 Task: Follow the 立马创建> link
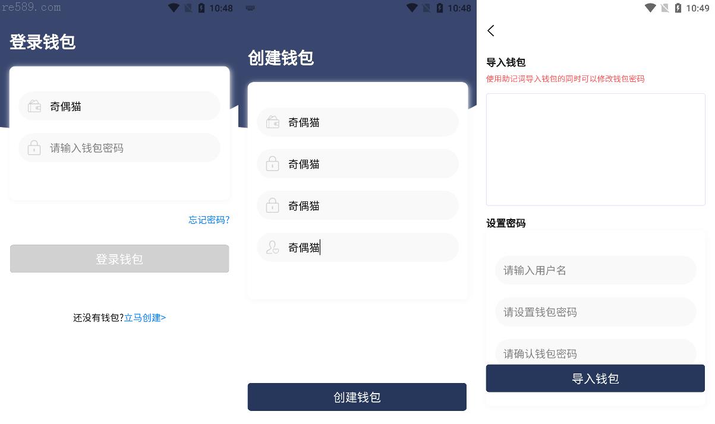coord(145,318)
